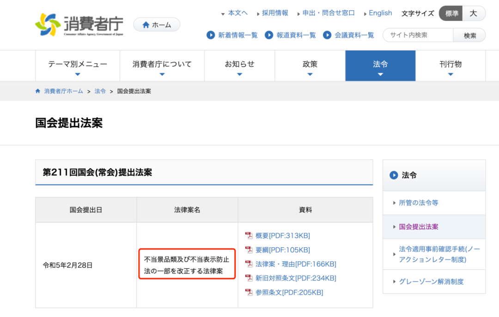
Task: Expand the テーマ別メニュー dropdown
Action: [77, 65]
